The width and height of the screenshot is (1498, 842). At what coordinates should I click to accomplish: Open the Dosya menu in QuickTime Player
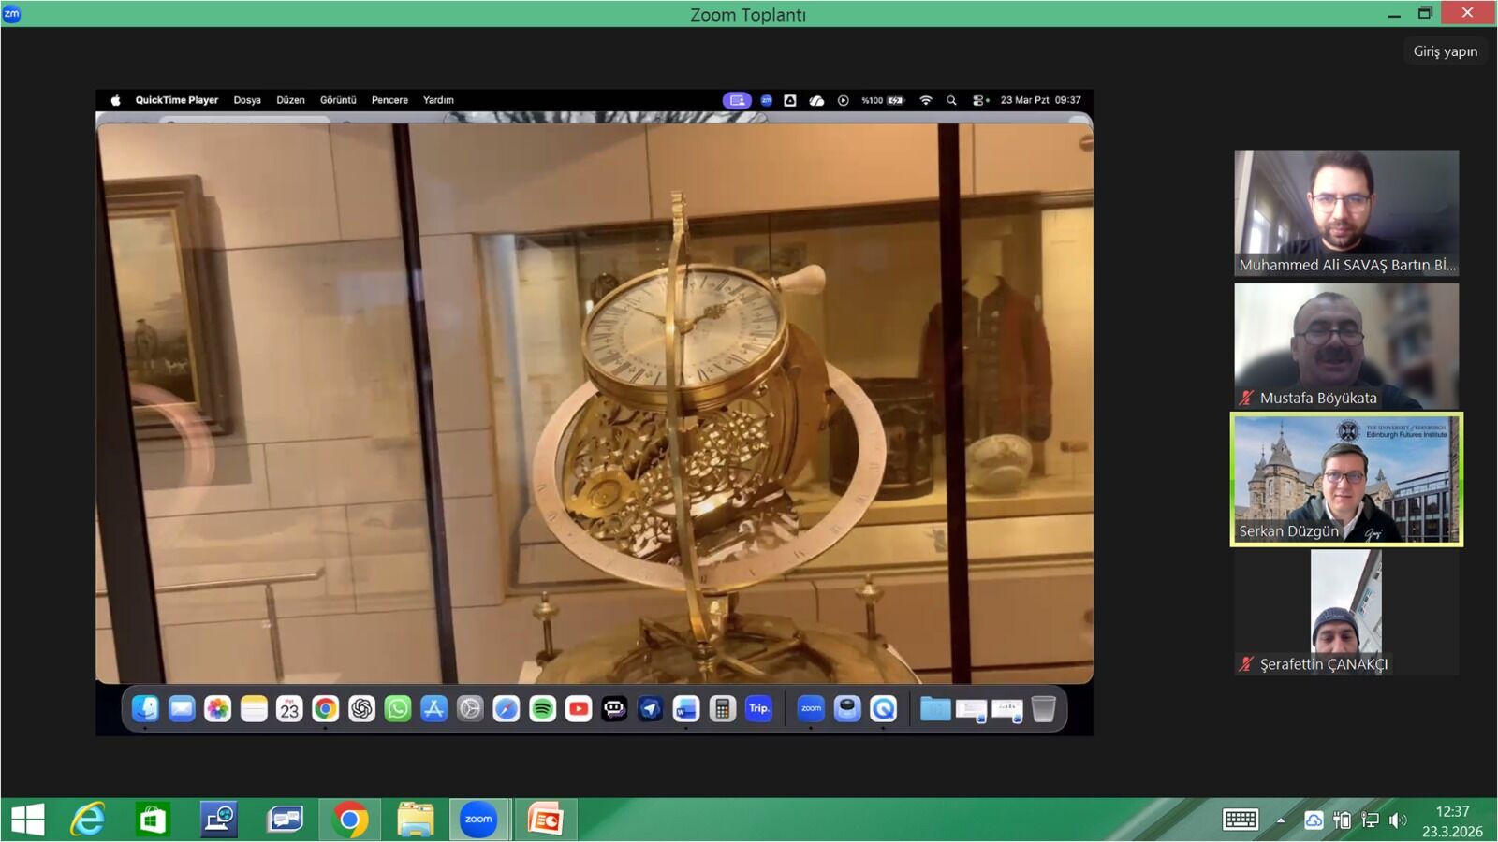pyautogui.click(x=247, y=100)
